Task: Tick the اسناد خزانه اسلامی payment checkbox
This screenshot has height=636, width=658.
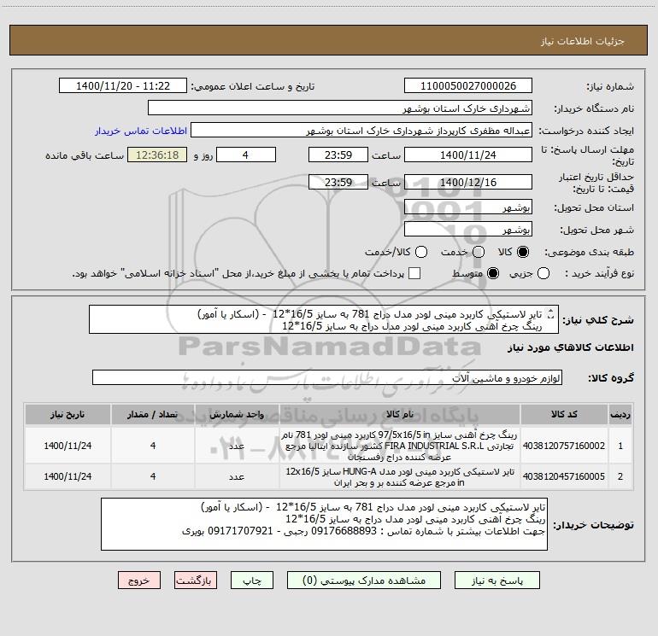Action: (x=414, y=273)
